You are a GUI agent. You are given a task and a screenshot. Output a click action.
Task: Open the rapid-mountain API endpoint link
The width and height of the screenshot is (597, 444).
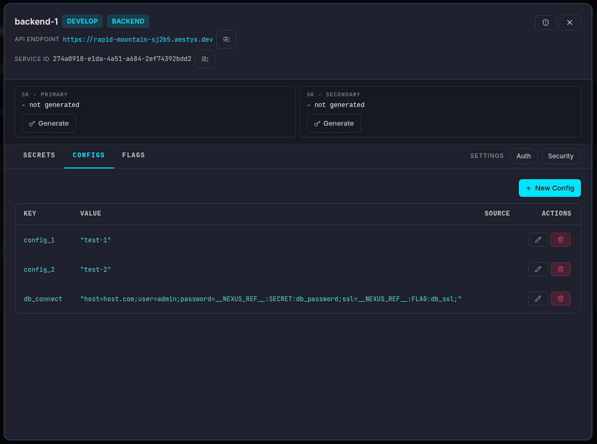pyautogui.click(x=138, y=40)
